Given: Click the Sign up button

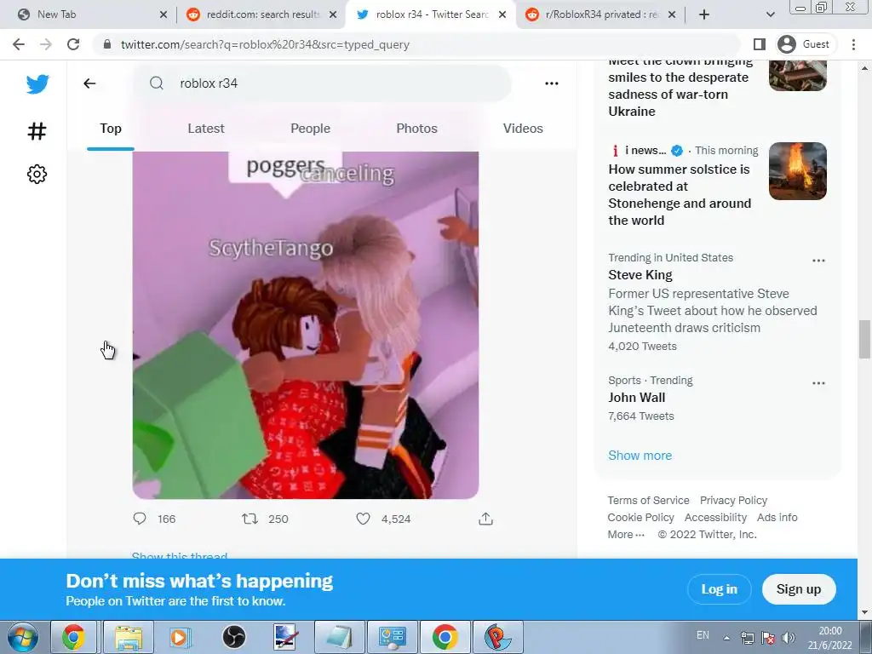Looking at the screenshot, I should coord(799,589).
